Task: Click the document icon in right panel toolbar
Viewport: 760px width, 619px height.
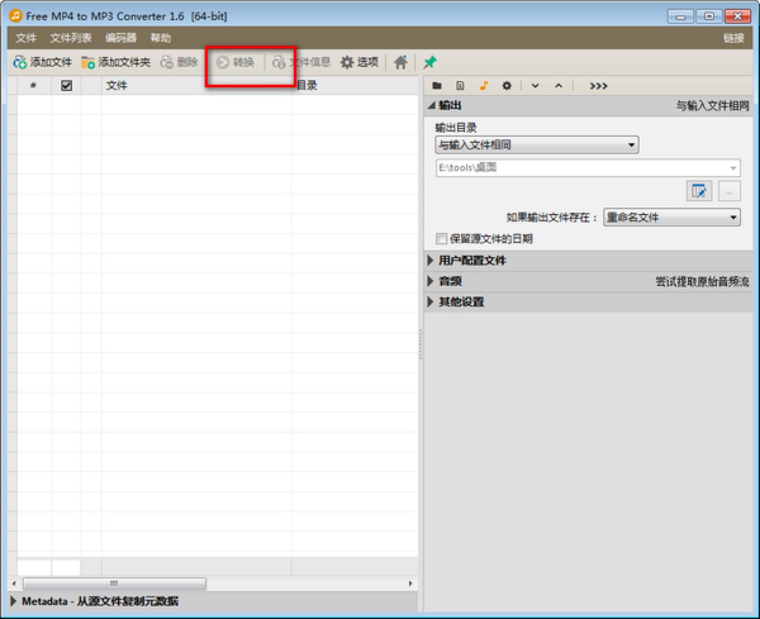Action: (x=460, y=85)
